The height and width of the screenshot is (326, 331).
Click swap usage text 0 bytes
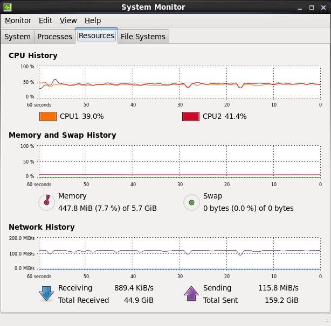point(249,208)
